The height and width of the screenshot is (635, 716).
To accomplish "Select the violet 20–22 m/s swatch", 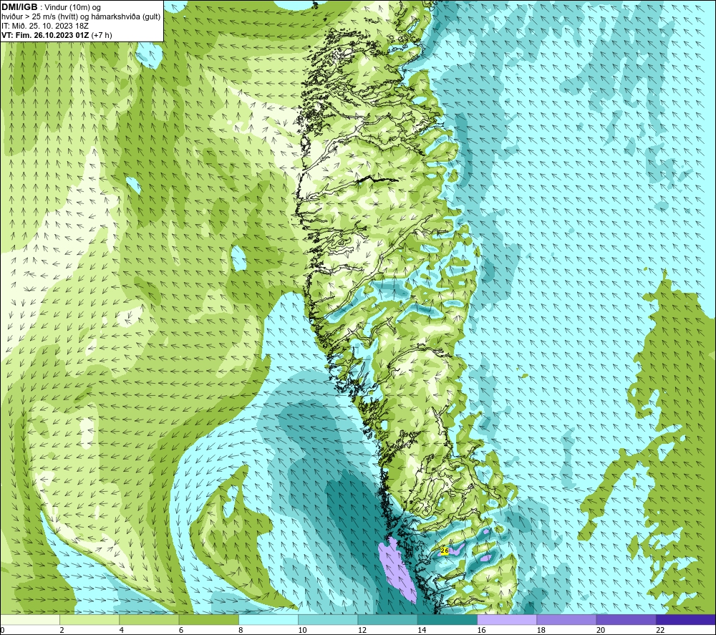I will tap(626, 619).
